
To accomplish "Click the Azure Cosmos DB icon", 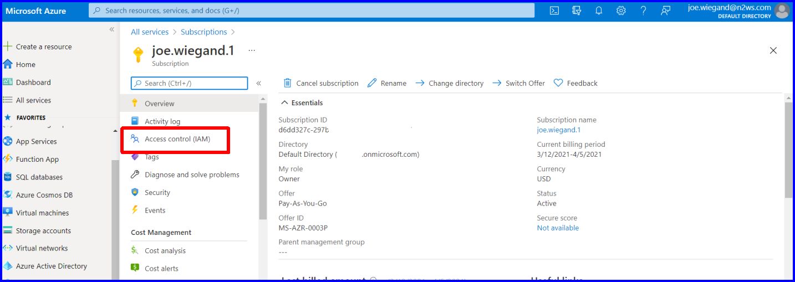I will point(8,195).
